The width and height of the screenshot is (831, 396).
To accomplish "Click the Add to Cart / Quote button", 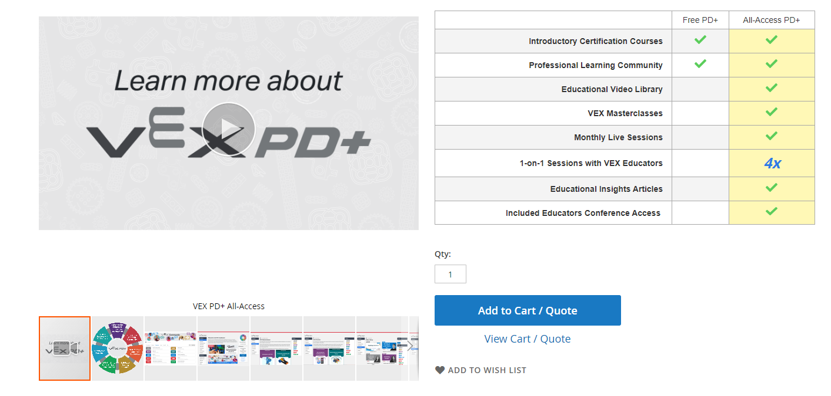I will 528,310.
